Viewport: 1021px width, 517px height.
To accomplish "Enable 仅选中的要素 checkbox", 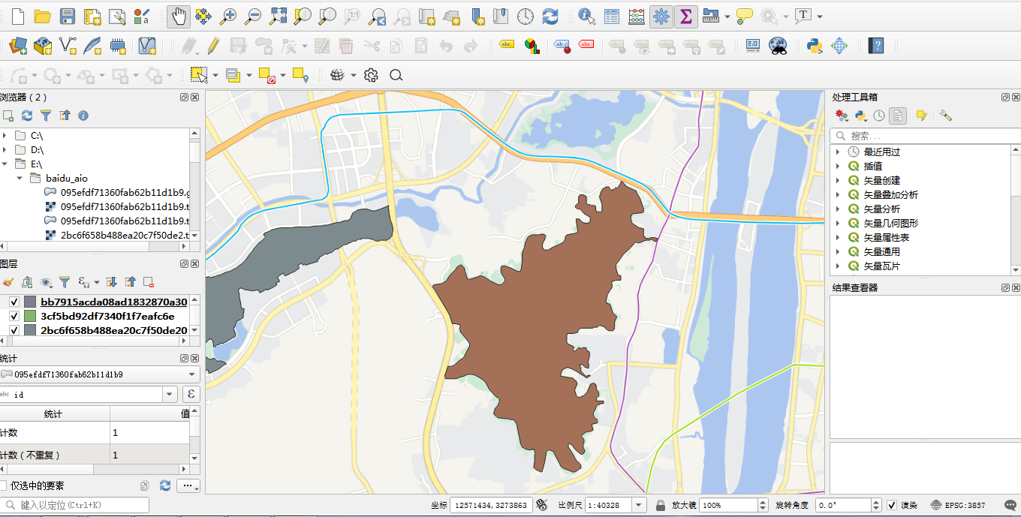I will pos(4,485).
